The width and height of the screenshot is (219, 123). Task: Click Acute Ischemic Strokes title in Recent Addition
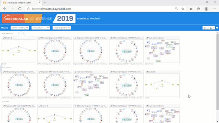click(156, 38)
